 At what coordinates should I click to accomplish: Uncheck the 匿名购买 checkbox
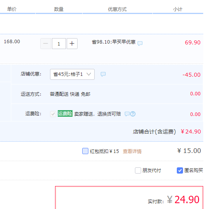[x=180, y=170]
